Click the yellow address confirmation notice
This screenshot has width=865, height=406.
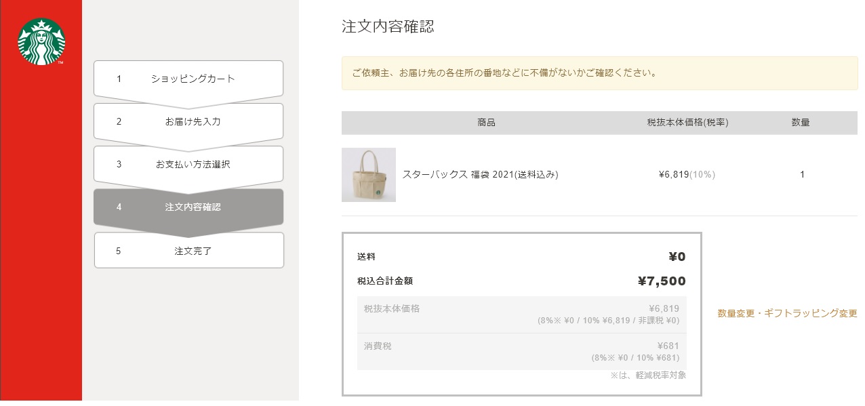(x=599, y=73)
